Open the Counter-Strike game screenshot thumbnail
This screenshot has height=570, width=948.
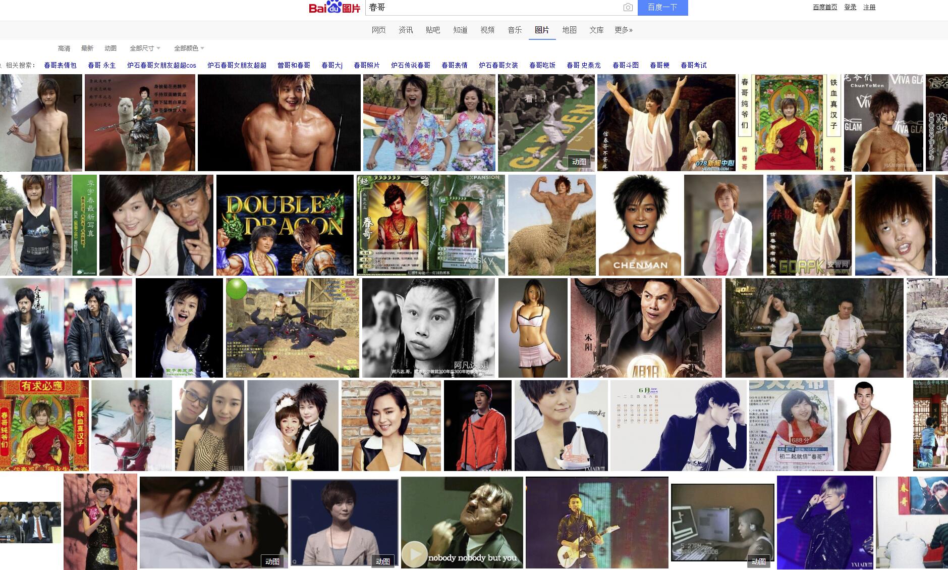point(293,328)
